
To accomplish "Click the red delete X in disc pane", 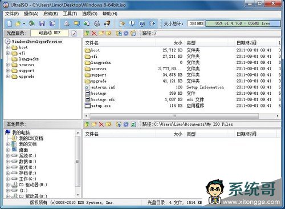I will 94,33.
